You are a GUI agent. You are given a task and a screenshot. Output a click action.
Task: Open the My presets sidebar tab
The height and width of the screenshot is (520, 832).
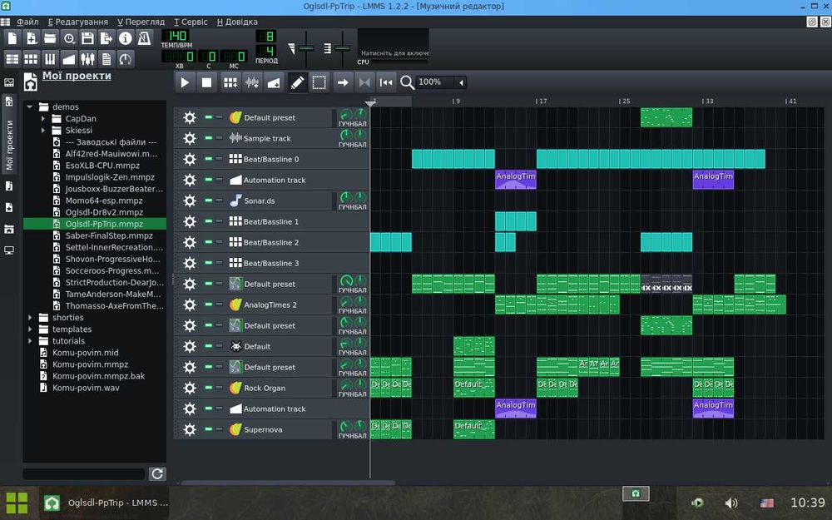(9, 207)
